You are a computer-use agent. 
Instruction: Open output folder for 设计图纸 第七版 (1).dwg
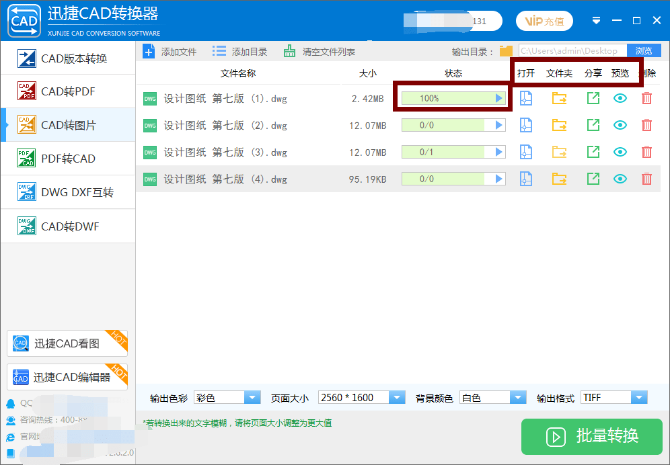pyautogui.click(x=559, y=98)
